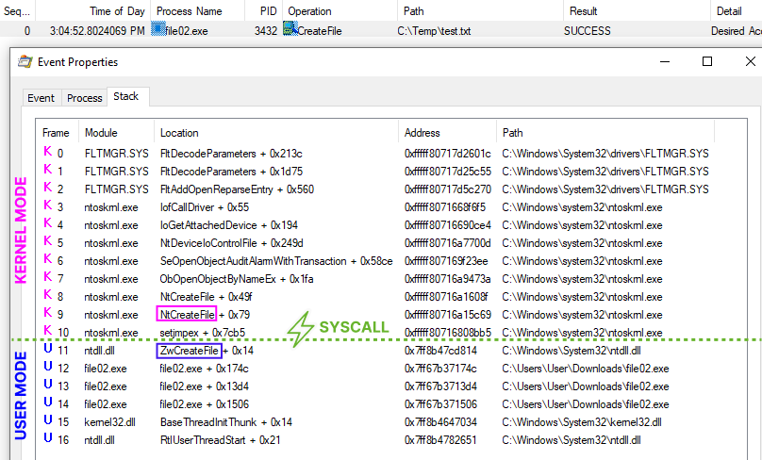Select NtCreateFile + 0x79 location
This screenshot has height=460, width=762.
coord(205,315)
